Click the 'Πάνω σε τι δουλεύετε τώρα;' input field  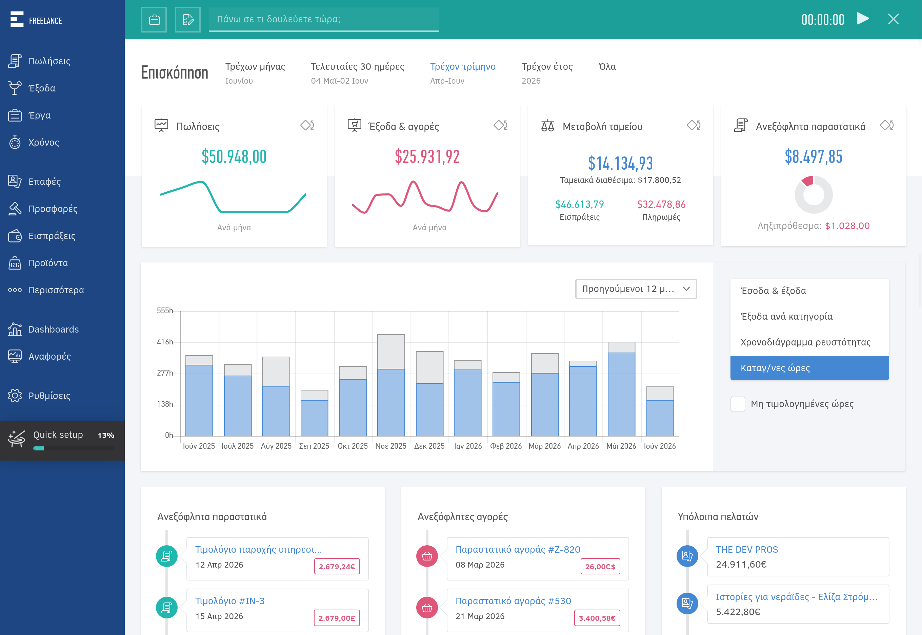coord(324,19)
